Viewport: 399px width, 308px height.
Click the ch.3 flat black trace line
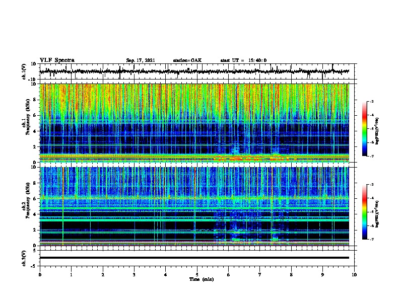(194, 258)
